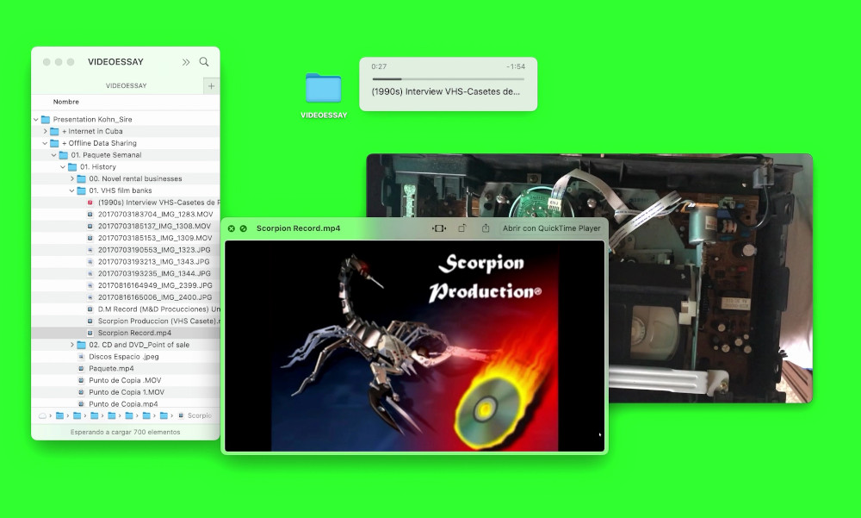Select the highlighted Scorpion Record.mp4 row
This screenshot has width=861, height=518.
pos(126,333)
